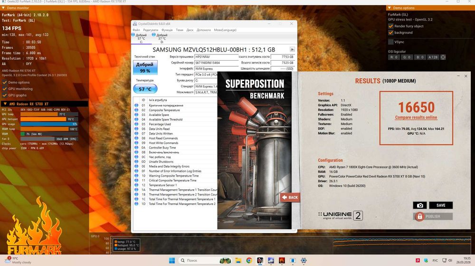Screen dimensions: 475x266
Task: Toggle Render furry object checkbox
Action: pyautogui.click(x=391, y=26)
